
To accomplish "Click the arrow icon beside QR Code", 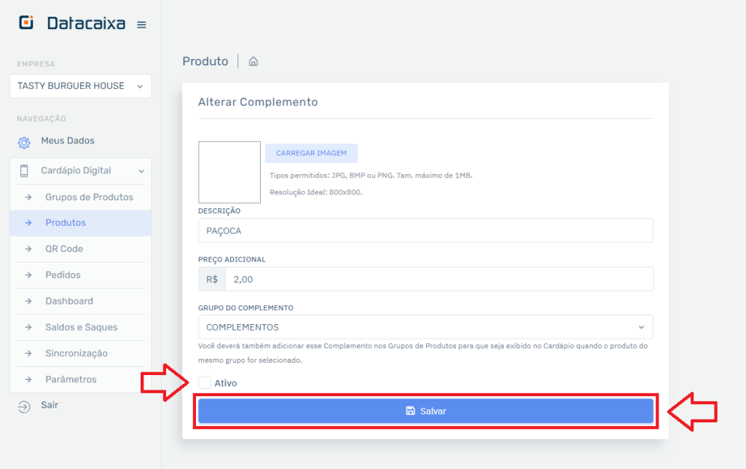I will tap(28, 249).
